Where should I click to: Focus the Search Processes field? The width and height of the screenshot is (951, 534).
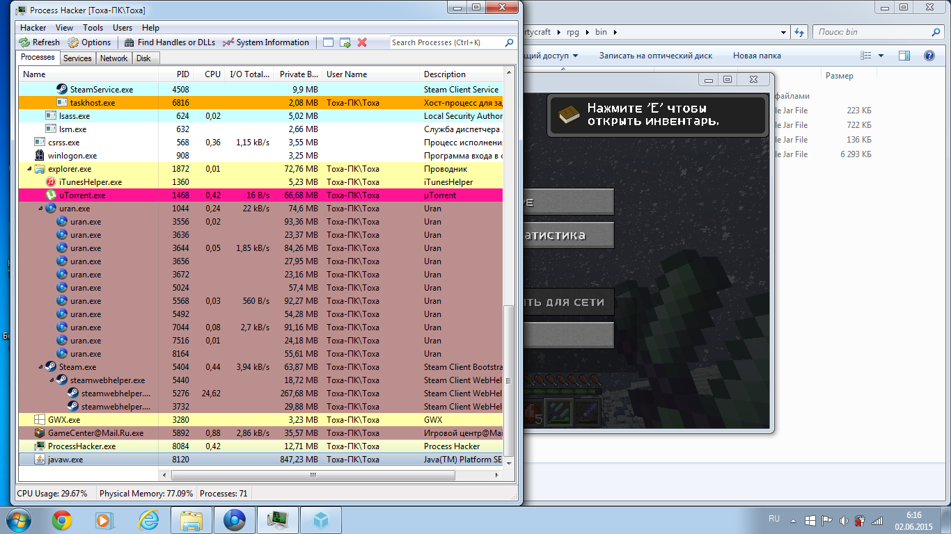tap(446, 42)
